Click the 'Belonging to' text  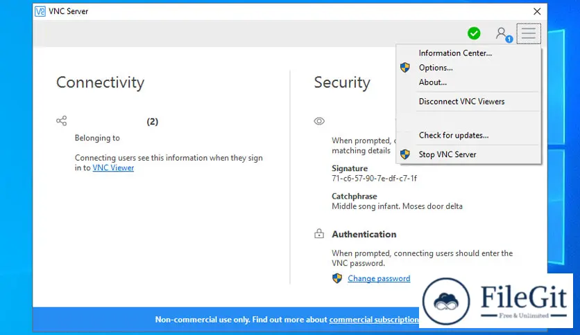point(97,138)
